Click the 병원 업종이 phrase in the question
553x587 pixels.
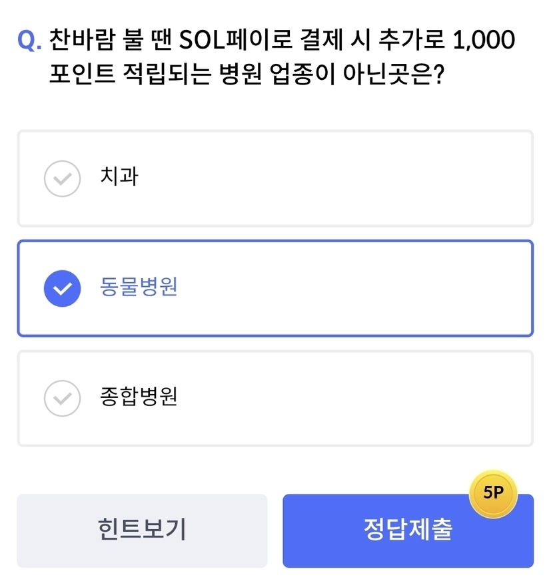point(276,73)
